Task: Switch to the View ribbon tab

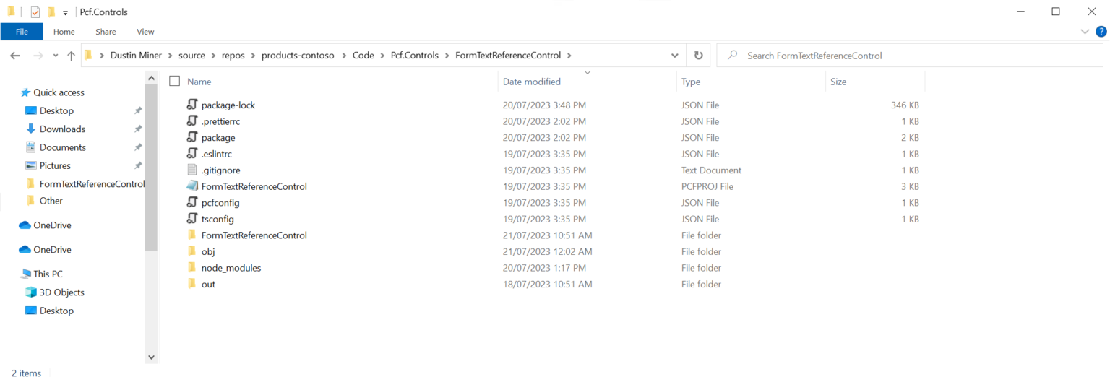Action: click(x=145, y=32)
